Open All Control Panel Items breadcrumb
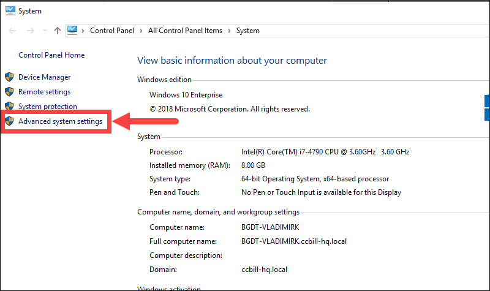 (185, 31)
